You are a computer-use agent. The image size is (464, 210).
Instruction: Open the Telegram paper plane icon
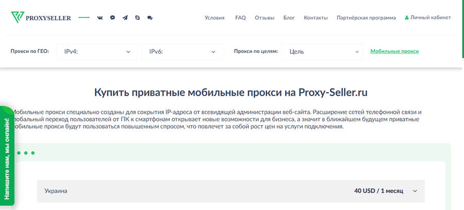point(125,17)
